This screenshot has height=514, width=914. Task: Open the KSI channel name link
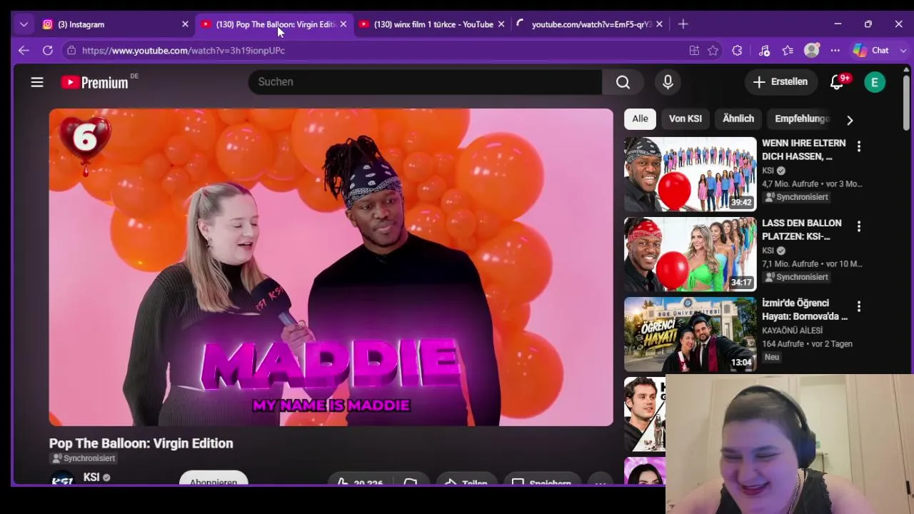[91, 477]
